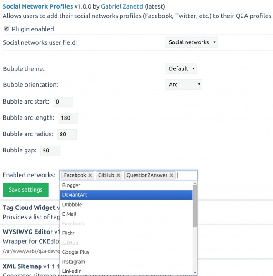
Task: Remove the Facebook tag from enabled networks
Action: (x=90, y=175)
